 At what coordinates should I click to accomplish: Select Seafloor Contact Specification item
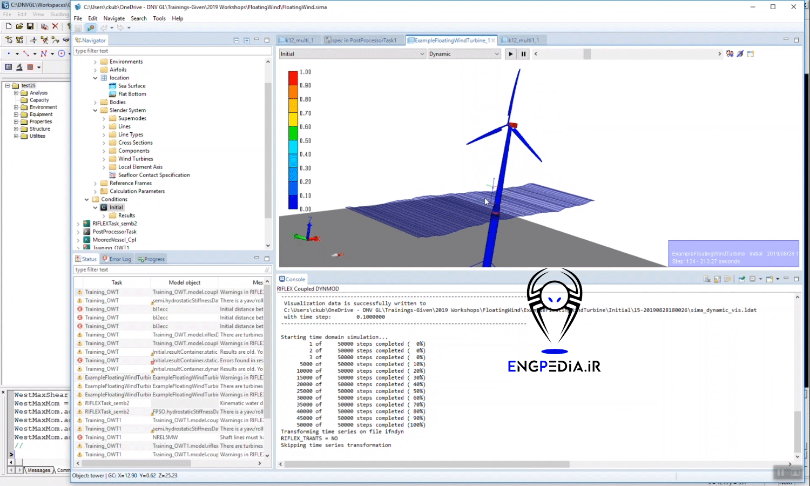[x=154, y=175]
